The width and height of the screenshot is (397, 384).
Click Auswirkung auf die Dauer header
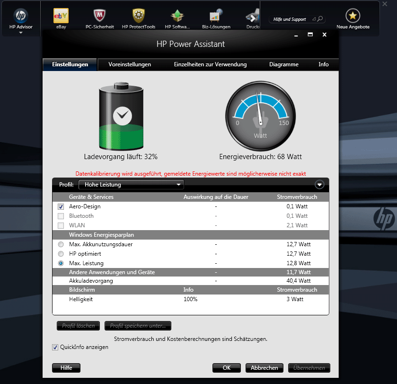coord(216,197)
